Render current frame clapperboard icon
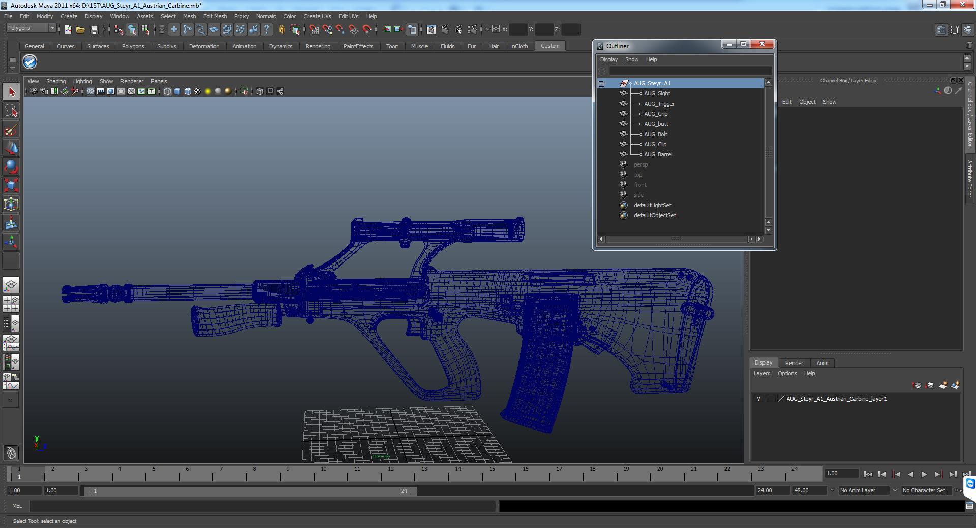The width and height of the screenshot is (976, 528). pos(445,29)
